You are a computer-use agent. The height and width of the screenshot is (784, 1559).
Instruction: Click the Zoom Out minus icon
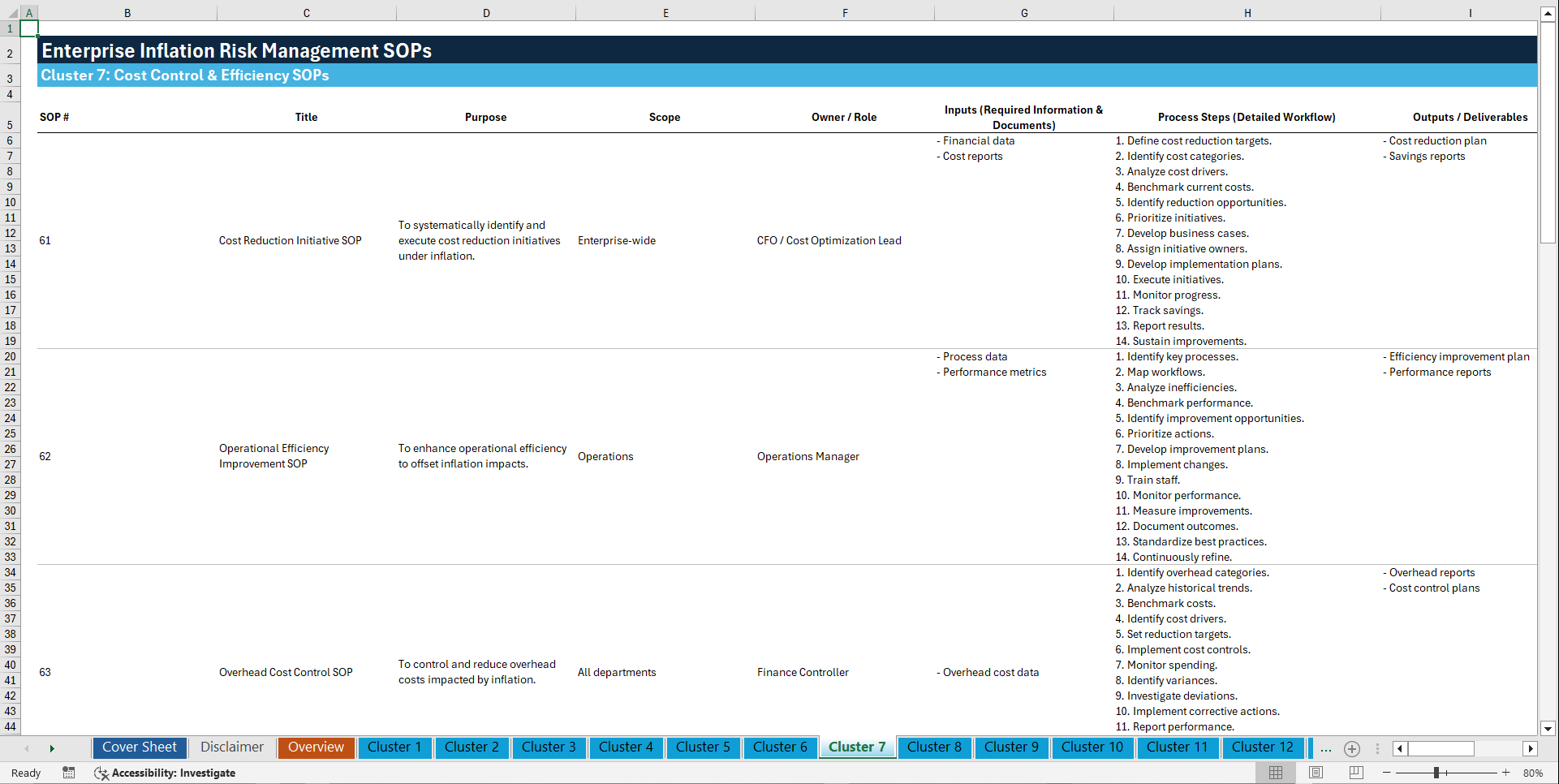coord(1387,773)
